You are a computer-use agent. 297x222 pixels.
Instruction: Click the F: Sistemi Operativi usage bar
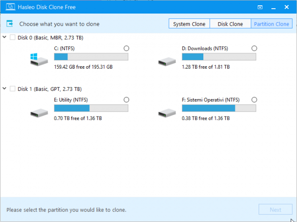pyautogui.click(x=219, y=108)
